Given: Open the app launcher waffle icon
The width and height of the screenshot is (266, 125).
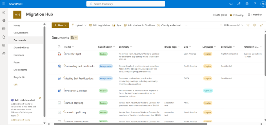Looking at the screenshot, I should pos(4,4).
